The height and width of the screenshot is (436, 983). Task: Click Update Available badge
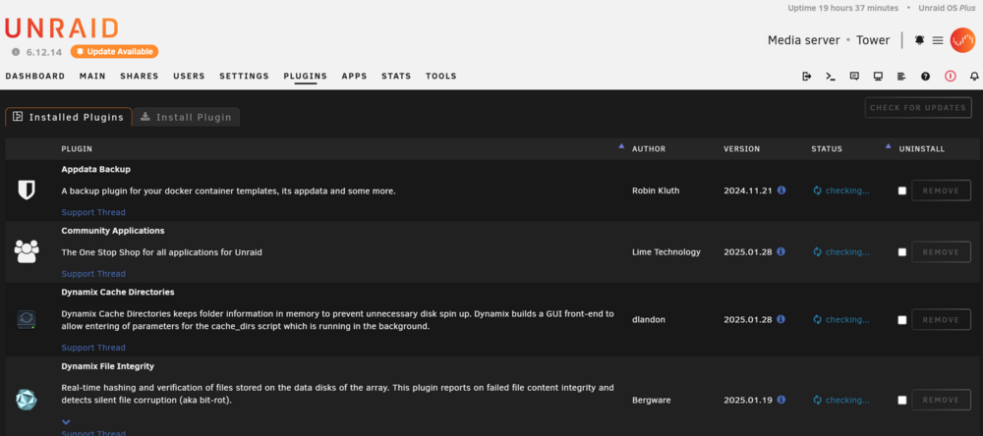(x=115, y=52)
